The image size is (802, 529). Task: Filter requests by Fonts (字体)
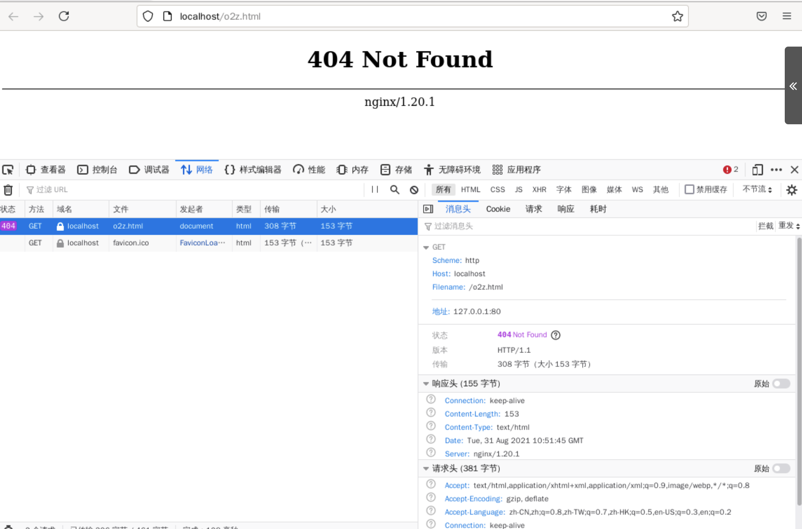click(x=564, y=189)
